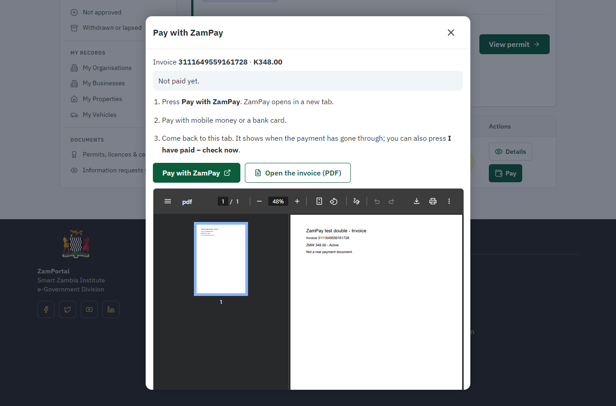The width and height of the screenshot is (616, 406).
Task: Zoom in the PDF with plus icon
Action: (297, 201)
